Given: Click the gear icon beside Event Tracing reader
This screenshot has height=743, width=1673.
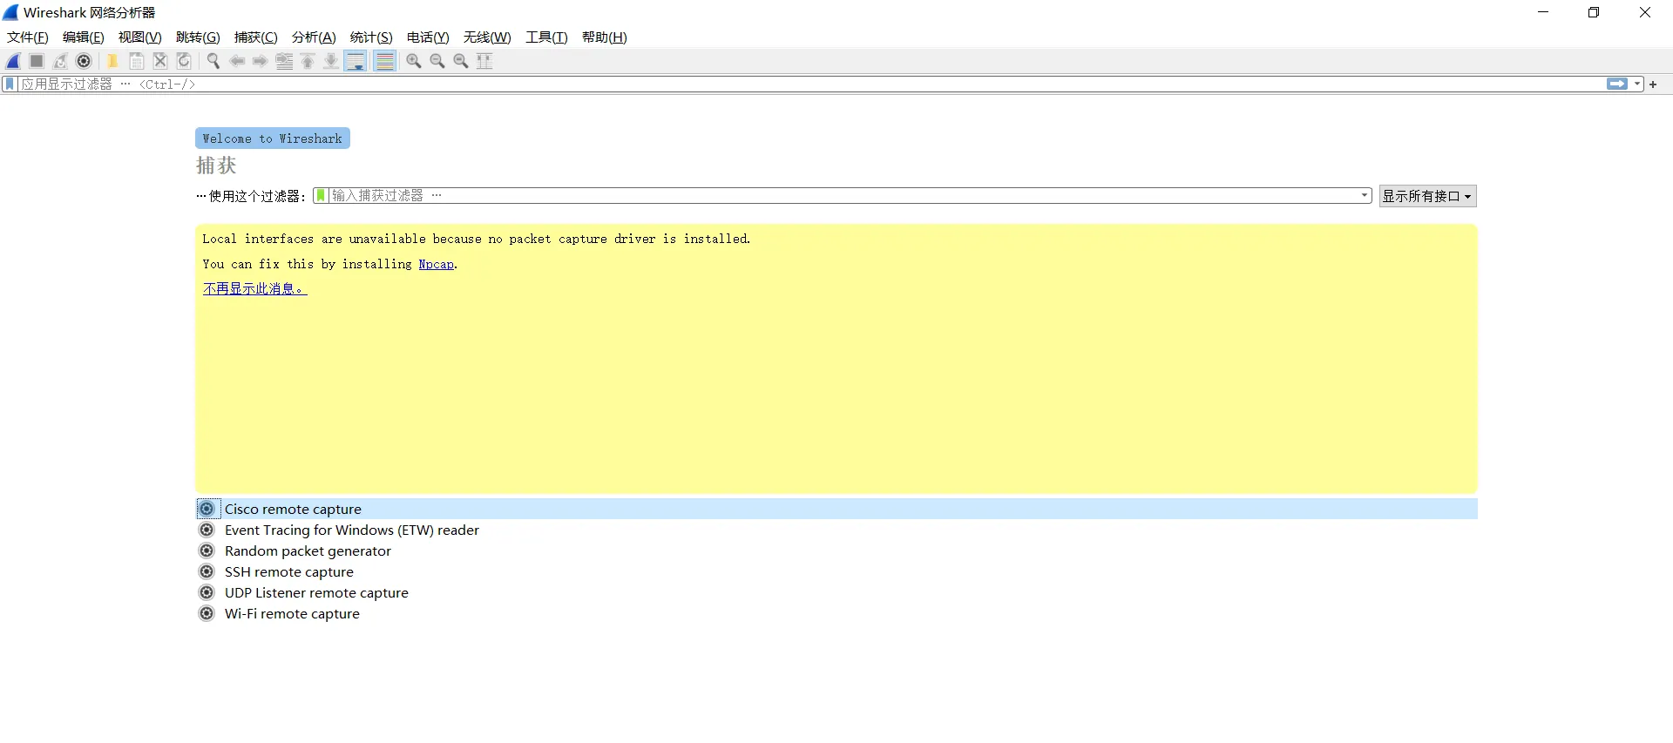Looking at the screenshot, I should (207, 530).
